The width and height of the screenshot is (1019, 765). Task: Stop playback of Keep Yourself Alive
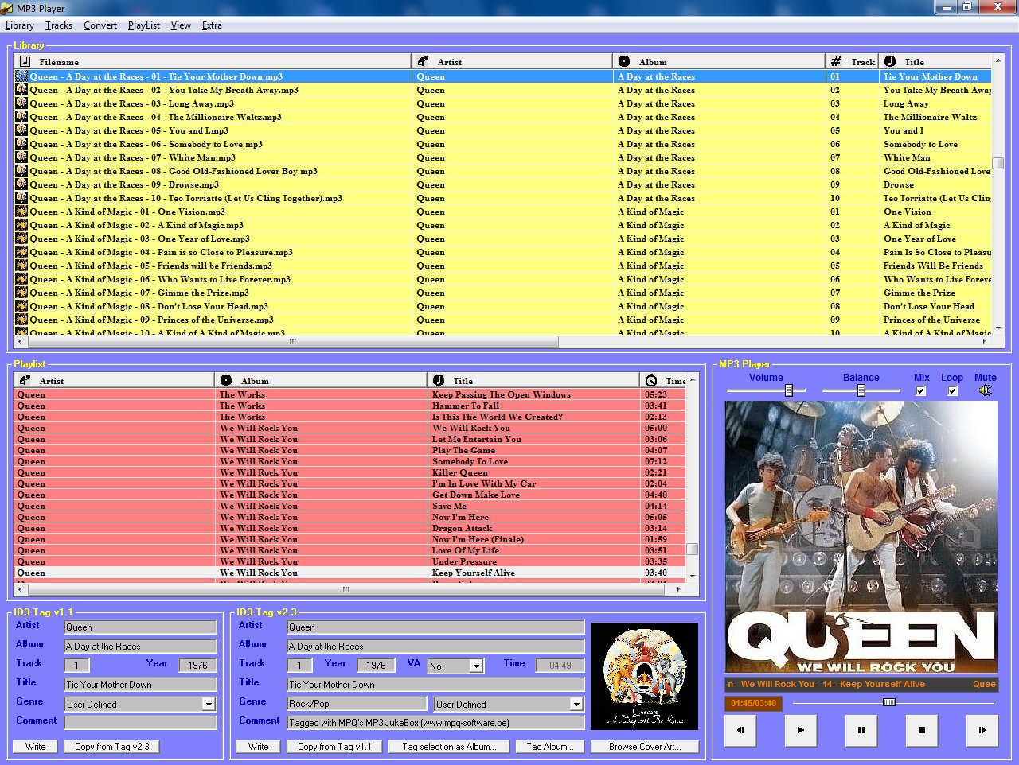click(921, 731)
